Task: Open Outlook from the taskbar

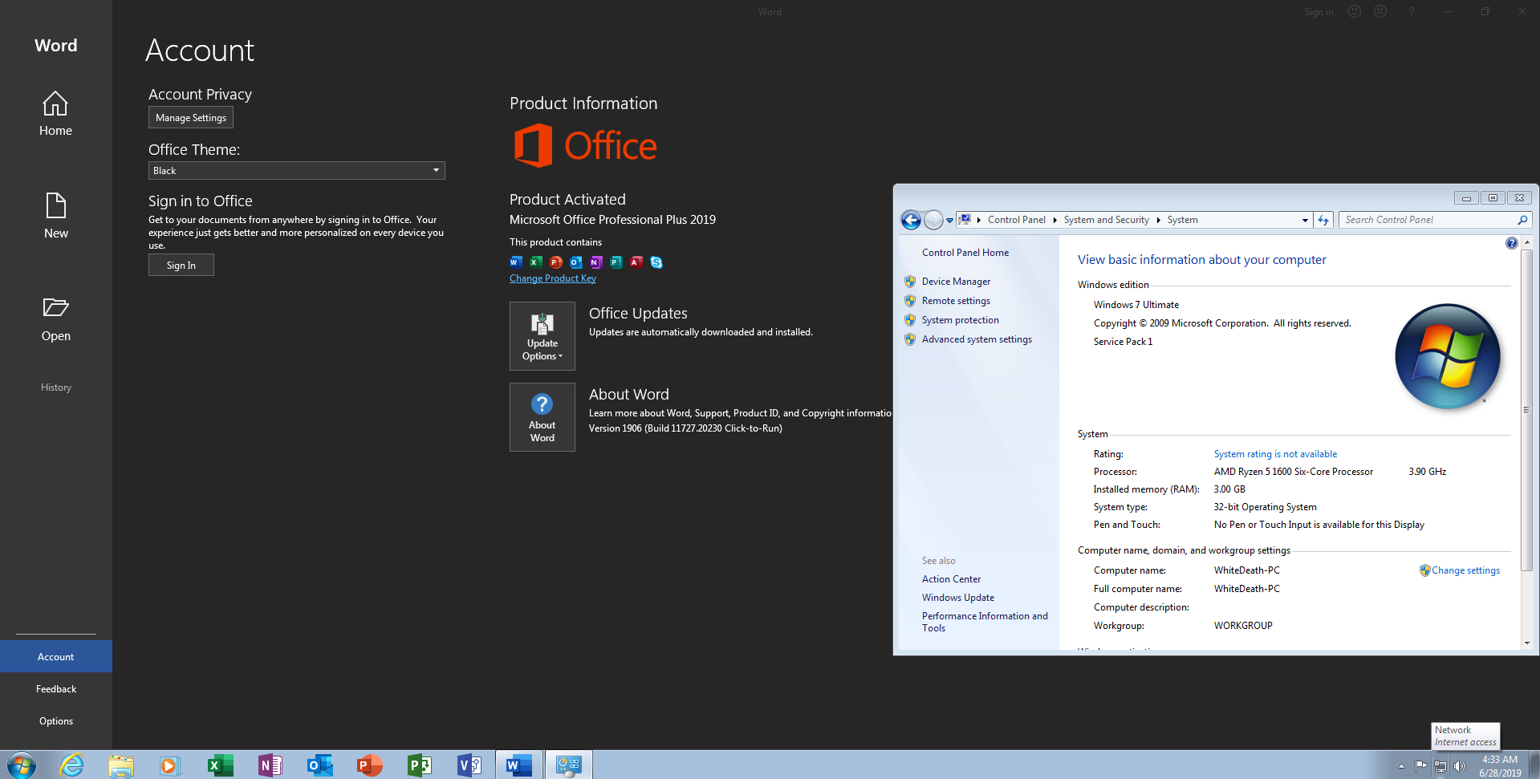Action: 319,765
